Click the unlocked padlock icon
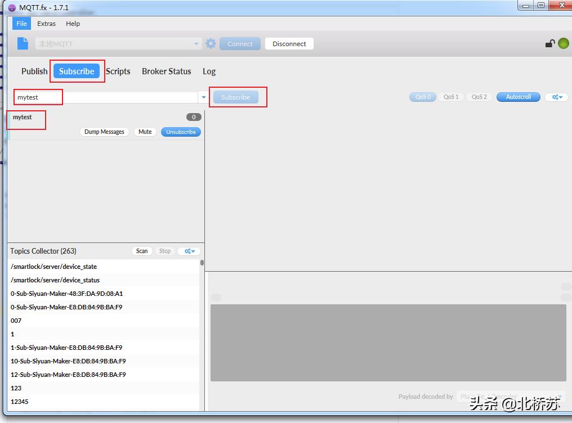The width and height of the screenshot is (572, 423). 549,44
